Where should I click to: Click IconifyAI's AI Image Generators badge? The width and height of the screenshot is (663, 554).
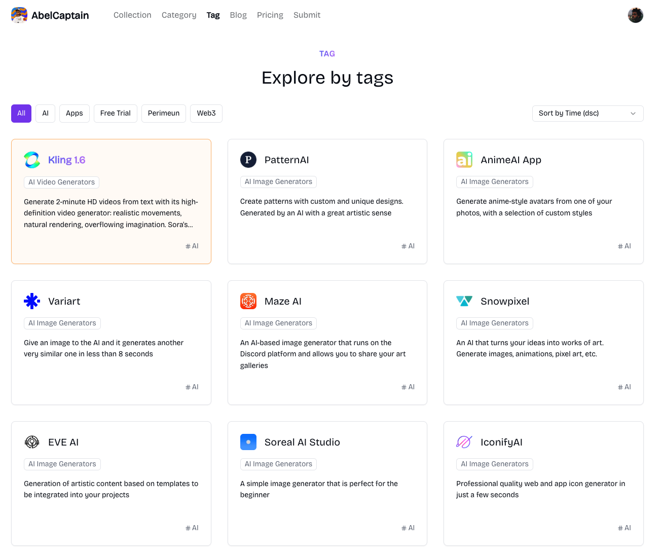(495, 464)
